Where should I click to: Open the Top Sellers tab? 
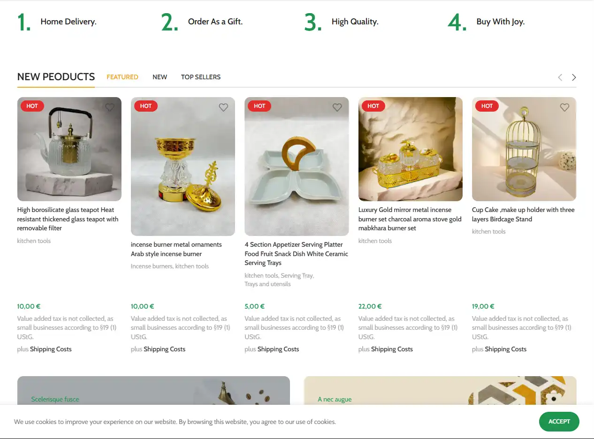pos(201,77)
